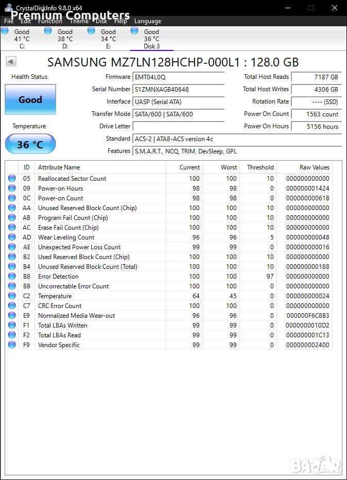Click the status icon for Uncorrectable Error Count

coord(12,286)
